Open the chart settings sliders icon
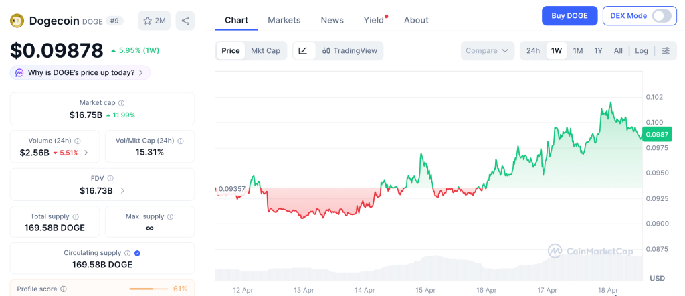This screenshot has height=296, width=685. point(666,51)
